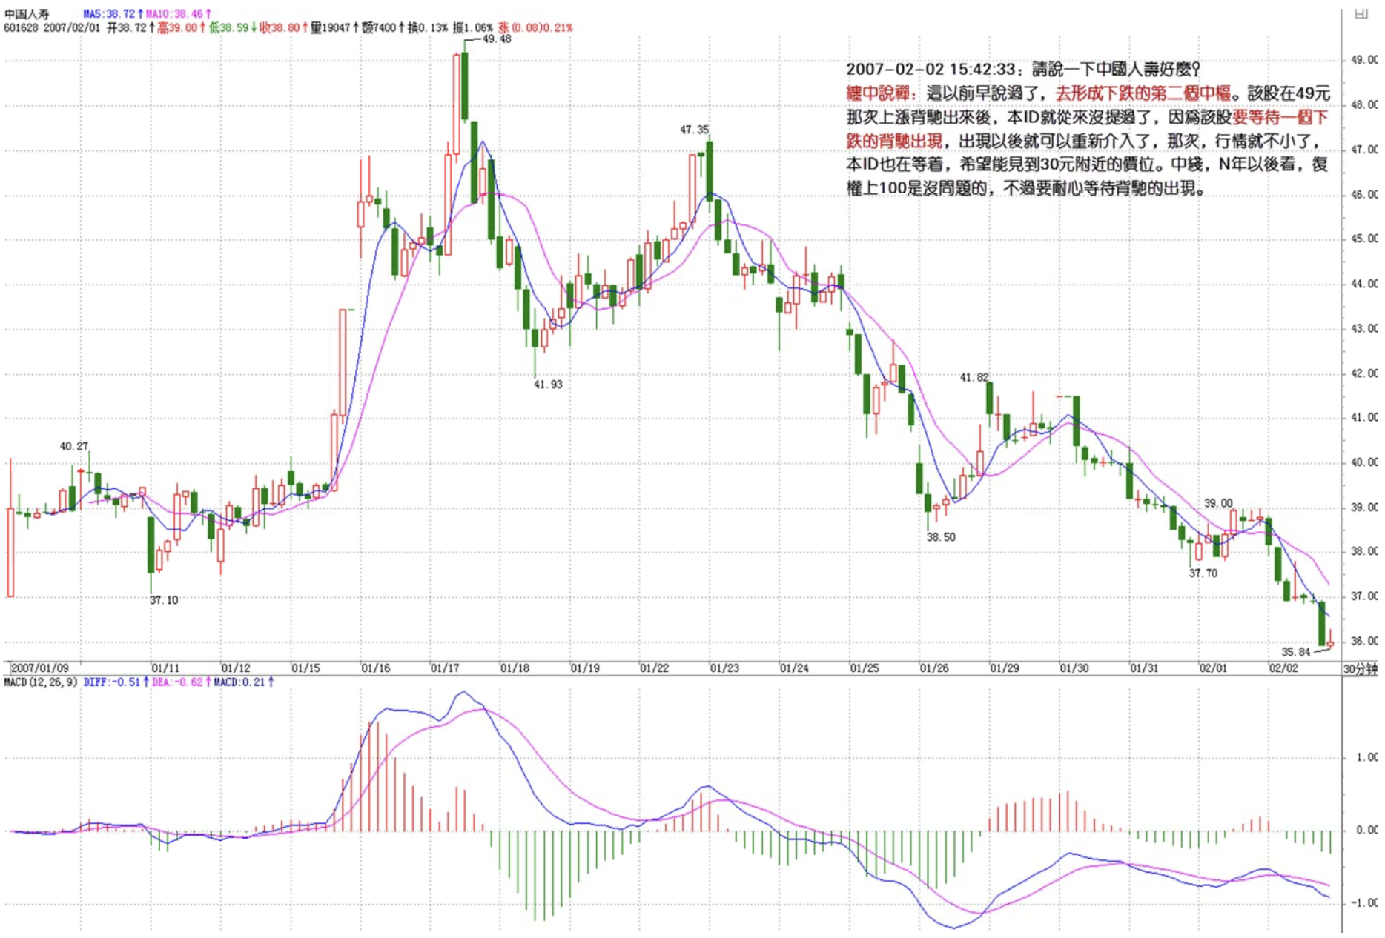The width and height of the screenshot is (1385, 938).
Task: Click the 49.48 high price marker
Action: pos(496,39)
